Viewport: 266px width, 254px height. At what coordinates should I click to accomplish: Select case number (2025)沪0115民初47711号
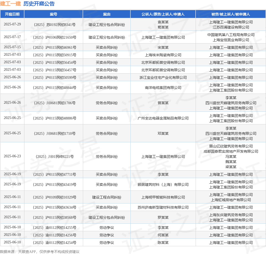(x=55, y=174)
